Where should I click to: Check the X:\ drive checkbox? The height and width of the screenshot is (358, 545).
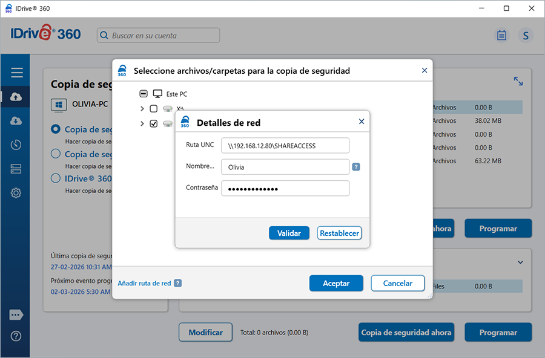coord(153,109)
